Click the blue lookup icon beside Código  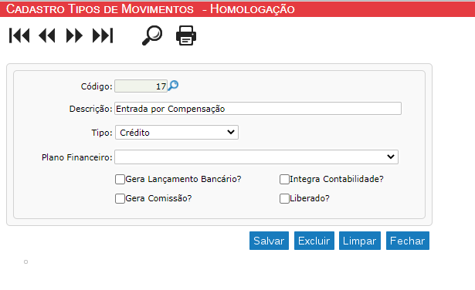(x=173, y=86)
